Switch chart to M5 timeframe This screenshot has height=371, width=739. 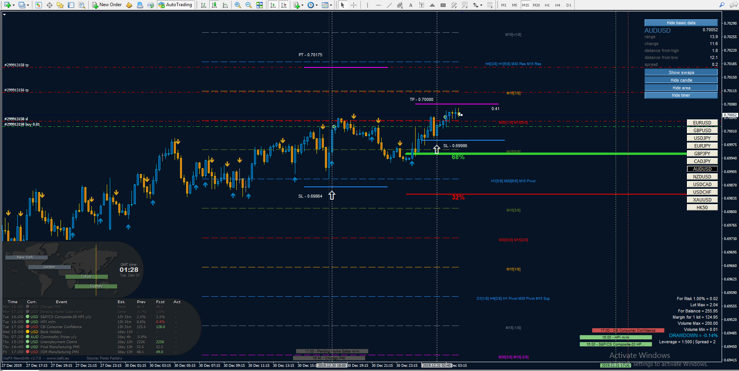[x=515, y=5]
